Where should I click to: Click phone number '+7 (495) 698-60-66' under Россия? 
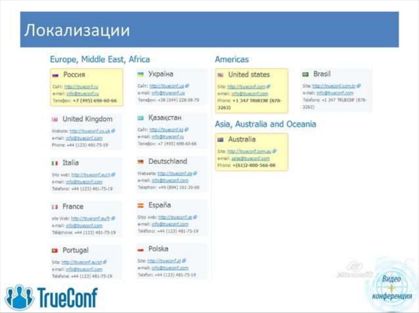(x=95, y=101)
